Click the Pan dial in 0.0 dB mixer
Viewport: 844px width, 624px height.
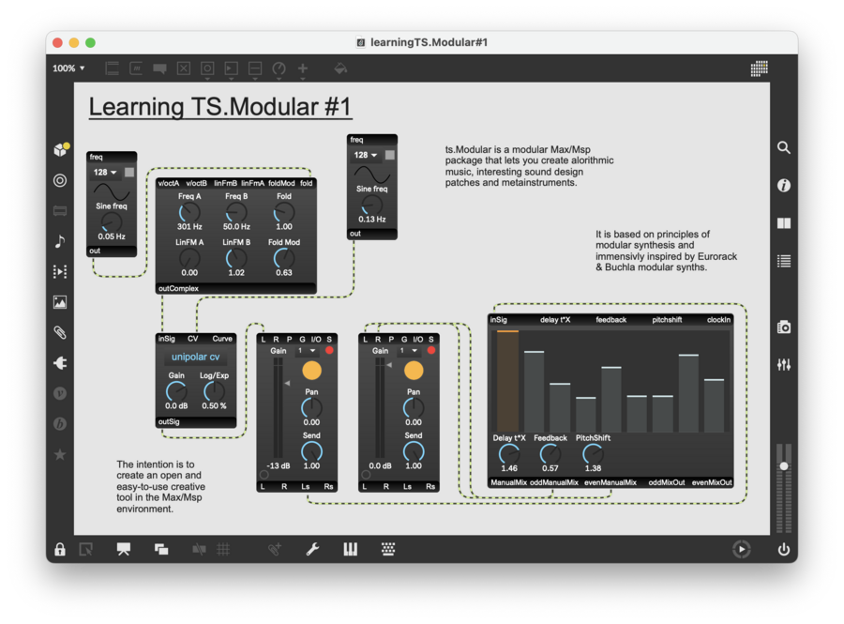coord(414,408)
